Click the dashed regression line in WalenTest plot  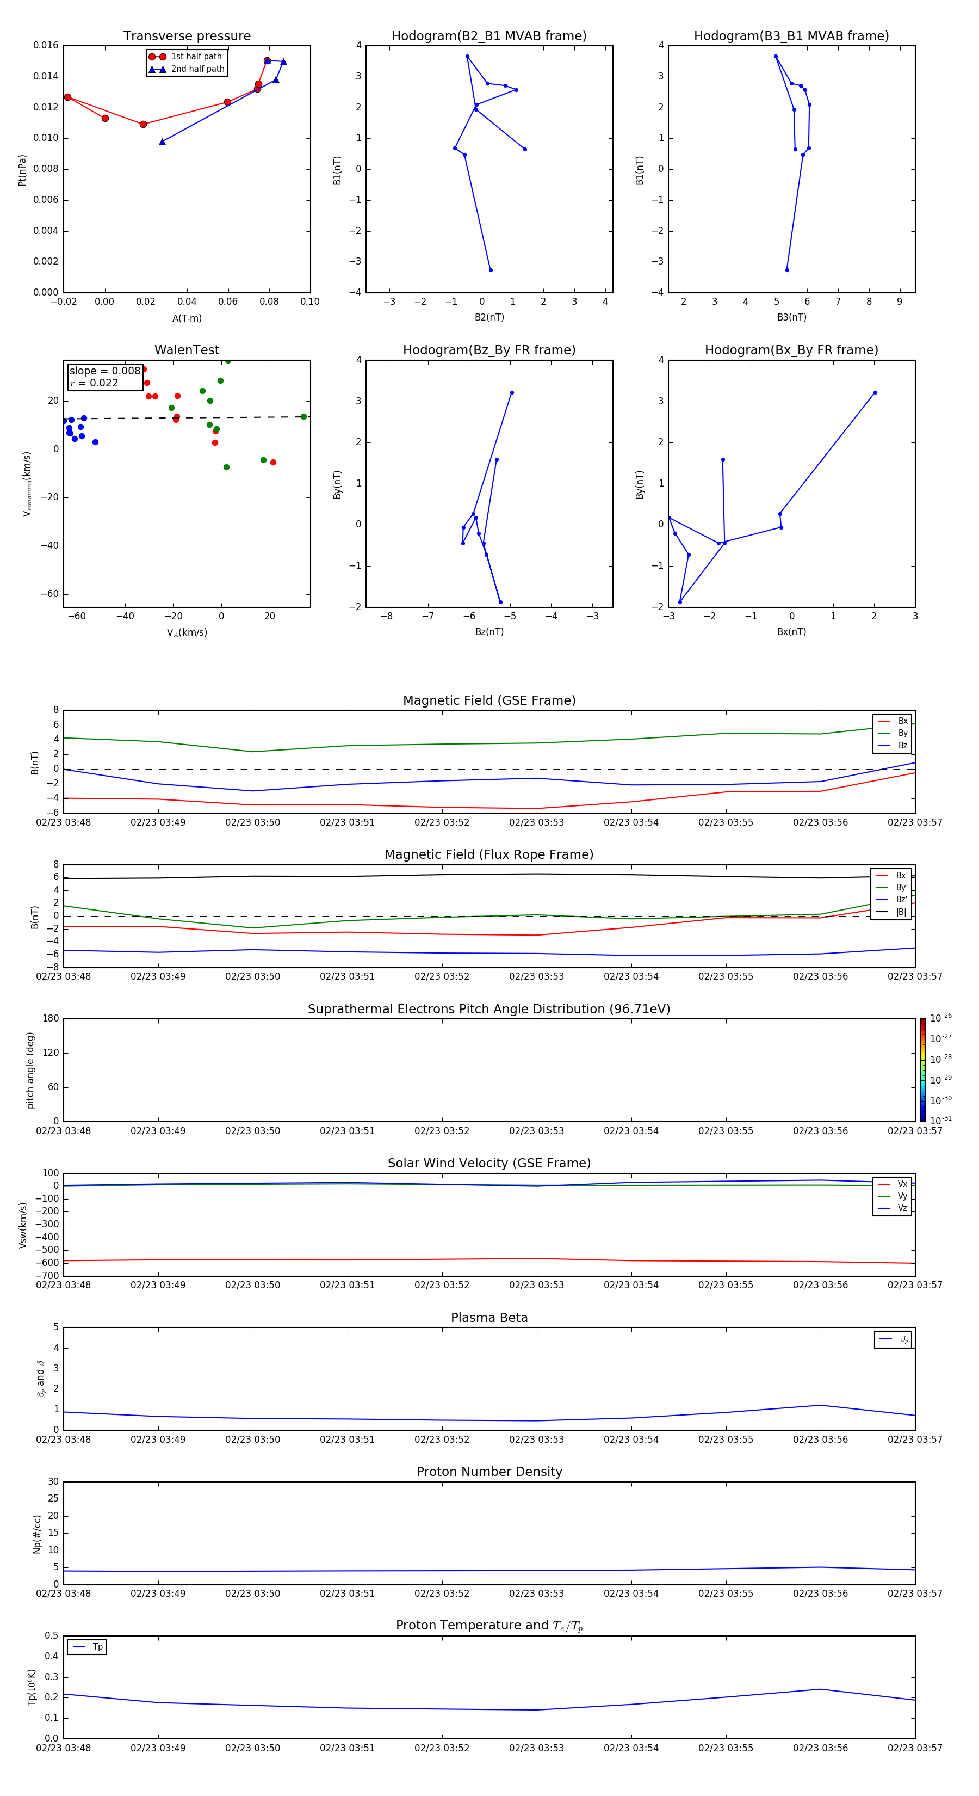tap(187, 417)
